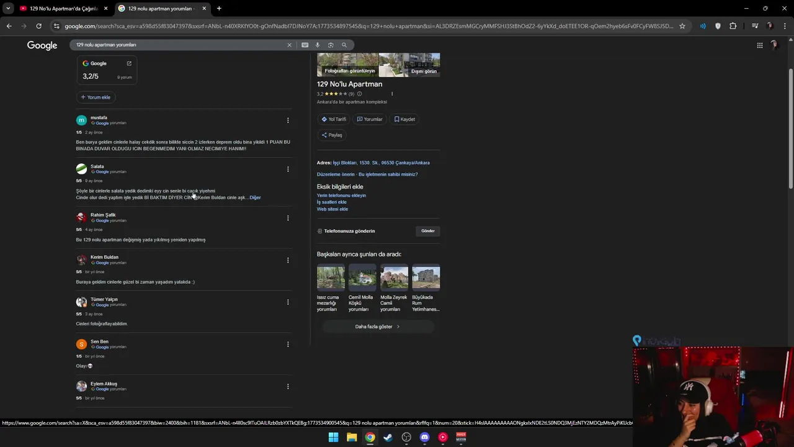
Task: Open three-dot menu on mustafa's review
Action: [x=287, y=120]
